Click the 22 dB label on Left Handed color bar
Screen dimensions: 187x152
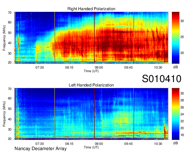[x=182, y=121]
